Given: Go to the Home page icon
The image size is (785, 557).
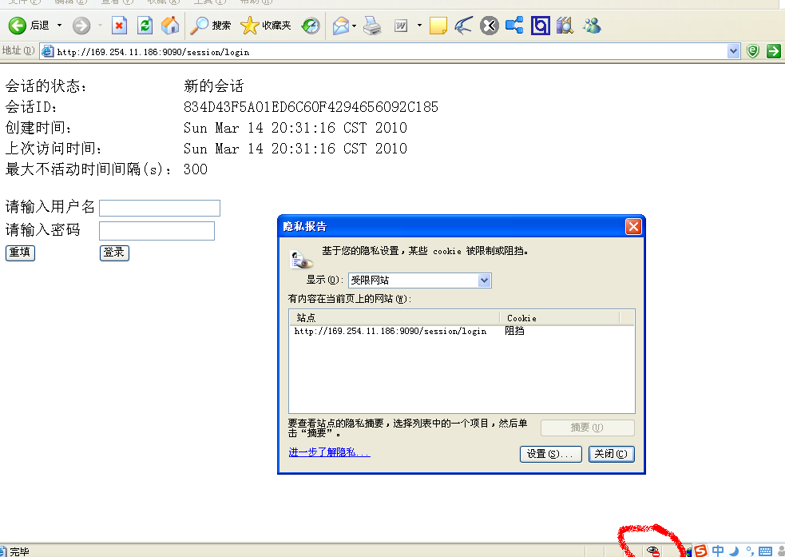Looking at the screenshot, I should 170,25.
